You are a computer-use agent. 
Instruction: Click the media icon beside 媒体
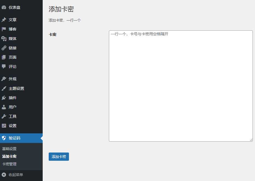[x=4, y=39]
